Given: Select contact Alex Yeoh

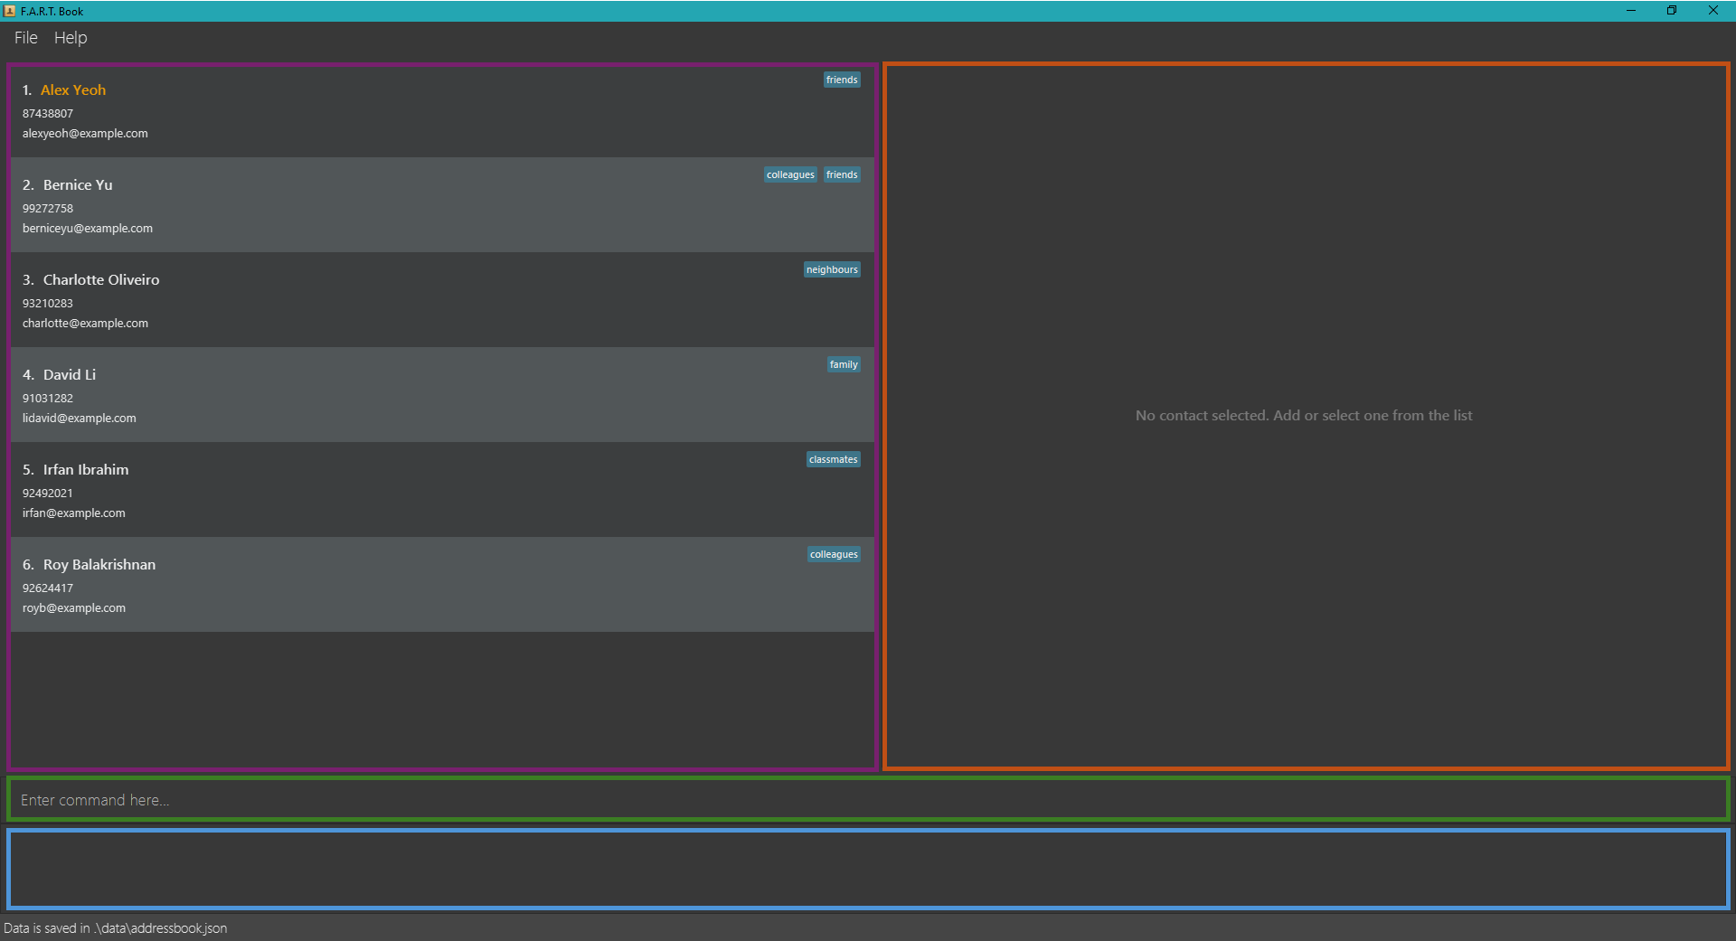Looking at the screenshot, I should point(442,110).
